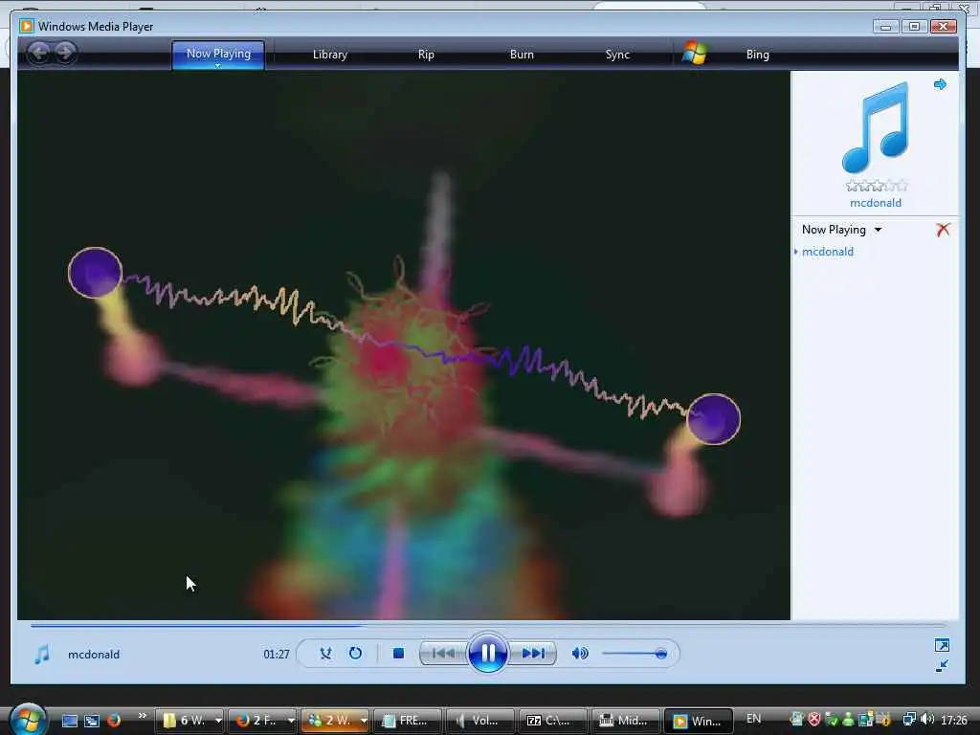Go back with the back arrow
980x735 pixels.
(x=38, y=53)
